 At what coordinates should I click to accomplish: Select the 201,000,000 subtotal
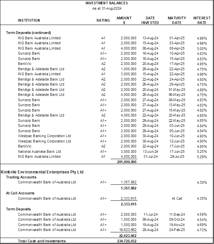tap(127, 162)
